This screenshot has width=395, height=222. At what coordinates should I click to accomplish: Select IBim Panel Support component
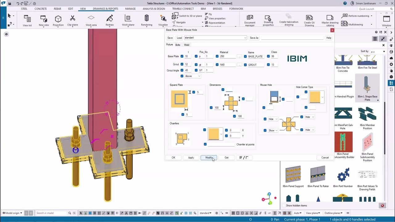point(293,177)
